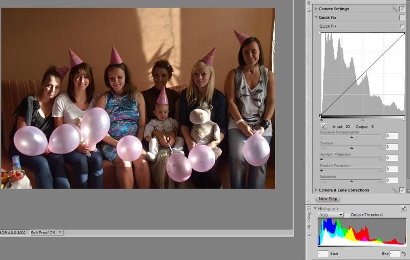Click the Shadow Protection slider handle
The height and width of the screenshot is (260, 410).
321,170
